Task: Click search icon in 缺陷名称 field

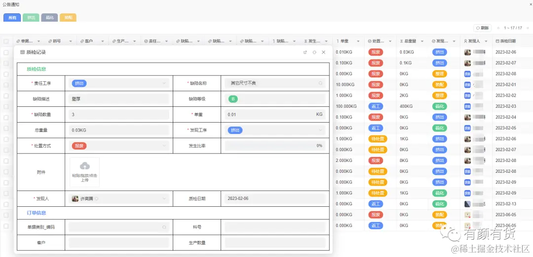Action: tap(320, 83)
